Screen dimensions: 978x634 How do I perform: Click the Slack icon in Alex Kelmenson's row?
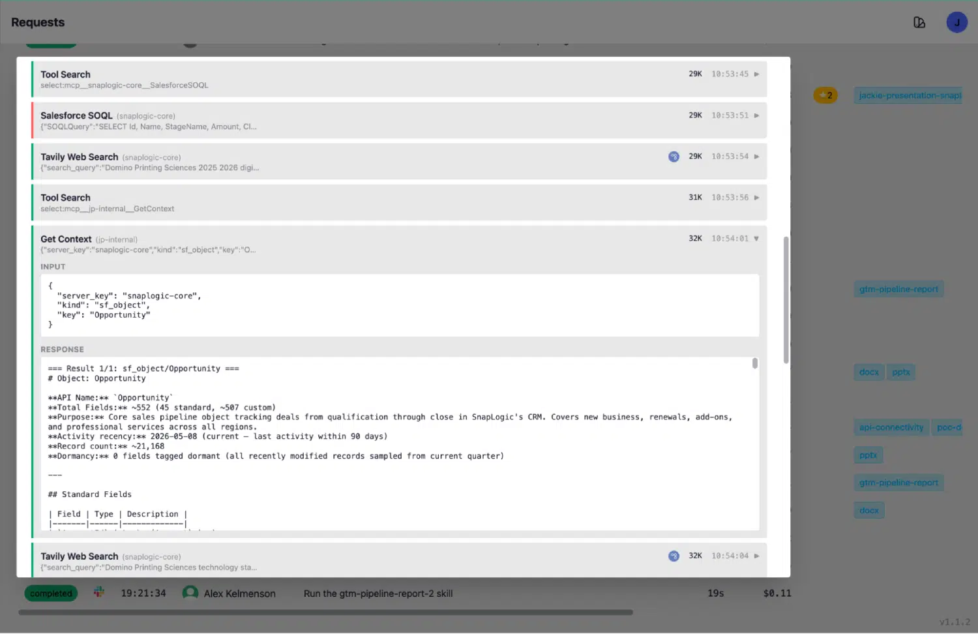point(99,592)
